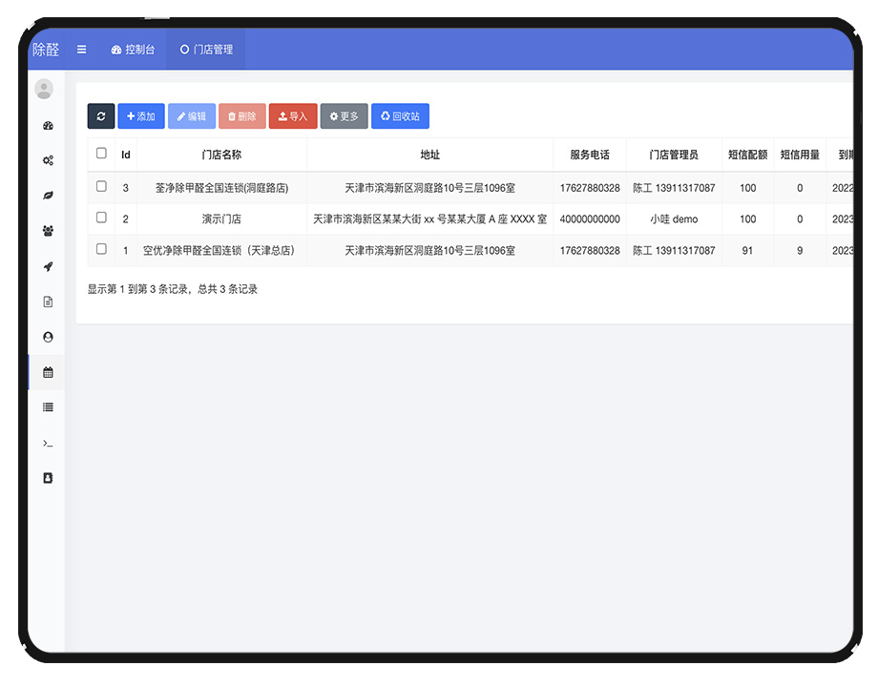Open the 更多 more dropdown
Screen dimensions: 878x687
pos(344,115)
